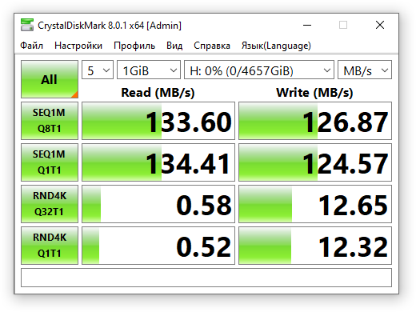Click the RND4K Q1T1 read result 0.52
Image resolution: width=416 pixels, height=312 pixels.
(158, 246)
